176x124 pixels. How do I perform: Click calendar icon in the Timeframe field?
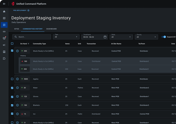point(105,37)
